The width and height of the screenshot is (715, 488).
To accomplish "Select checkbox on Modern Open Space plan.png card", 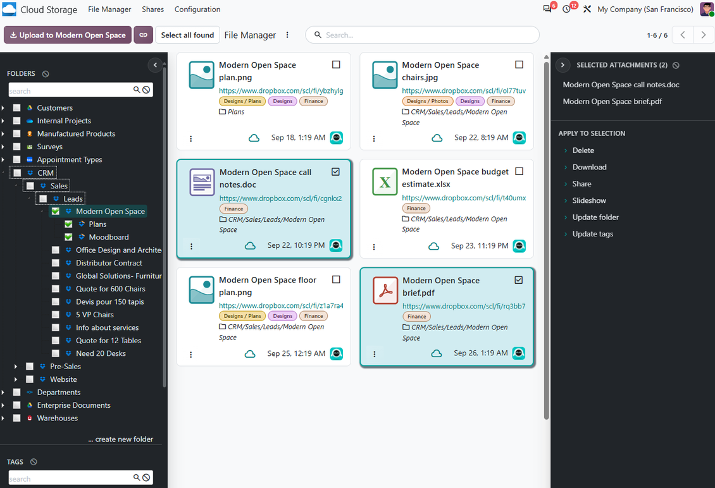I will point(336,64).
